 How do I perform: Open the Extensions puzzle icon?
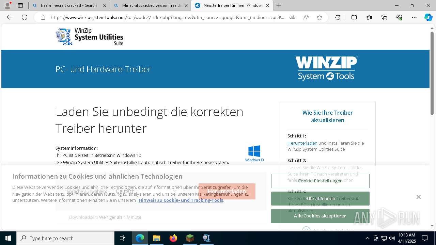pyautogui.click(x=338, y=17)
